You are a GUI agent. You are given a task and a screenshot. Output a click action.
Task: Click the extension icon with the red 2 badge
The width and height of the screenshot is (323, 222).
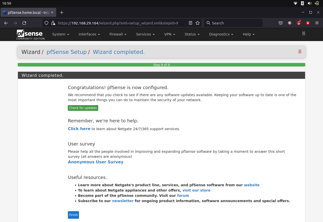click(x=299, y=23)
